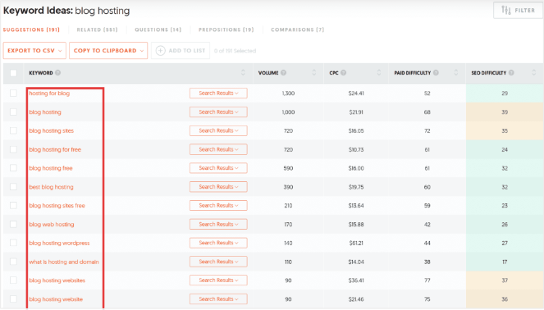Screen dimensions: 544x310
Task: Sort table by Keyword column arrows
Action: [x=243, y=72]
